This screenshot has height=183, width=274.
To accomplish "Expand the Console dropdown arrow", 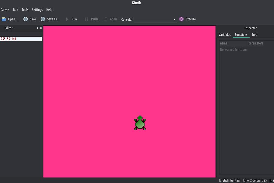I will click(174, 19).
